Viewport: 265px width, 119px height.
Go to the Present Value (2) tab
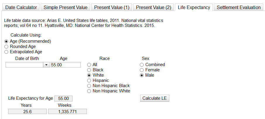[x=154, y=7]
